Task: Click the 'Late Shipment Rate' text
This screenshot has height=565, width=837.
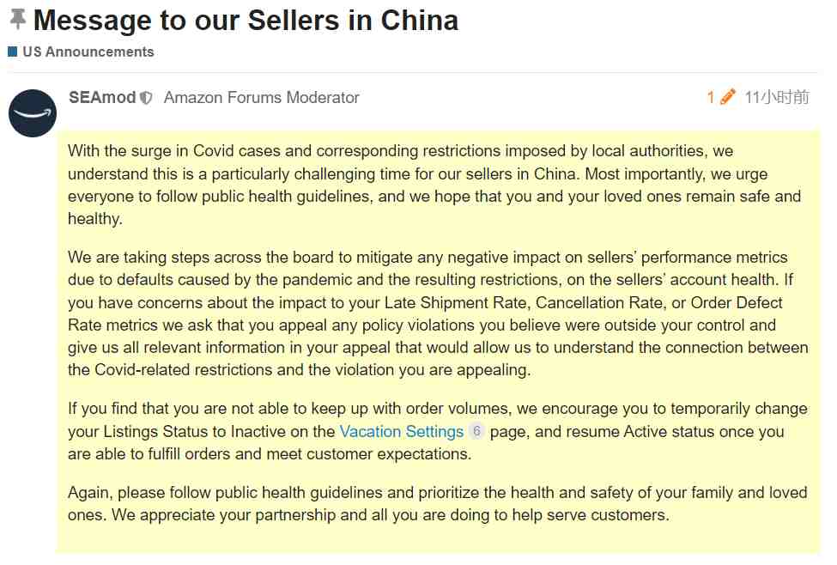Action: click(x=457, y=303)
